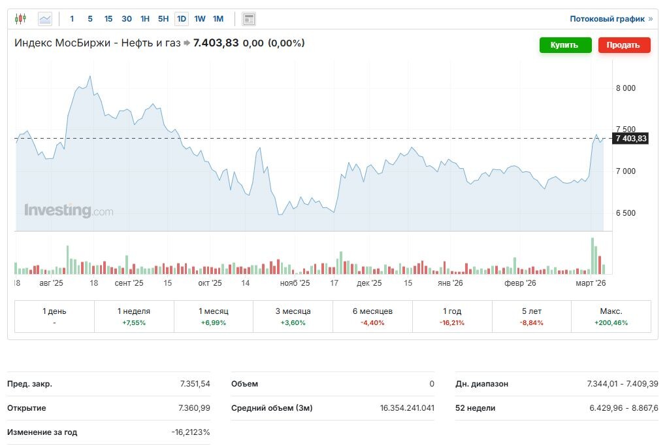Select the 5-minute interval
Viewport: 667px width, 448px height.
pyautogui.click(x=89, y=19)
